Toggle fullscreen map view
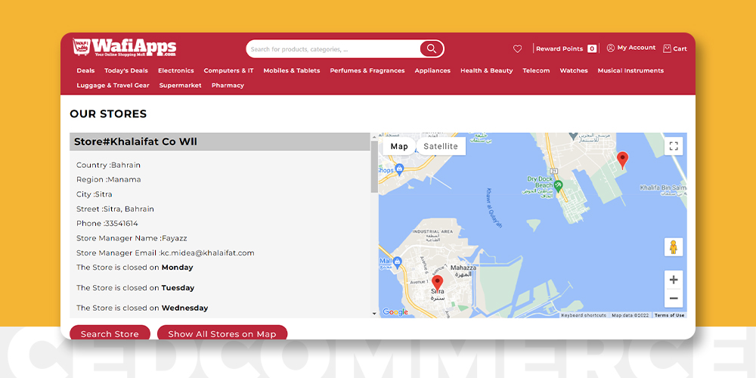The height and width of the screenshot is (378, 756). pos(674,146)
